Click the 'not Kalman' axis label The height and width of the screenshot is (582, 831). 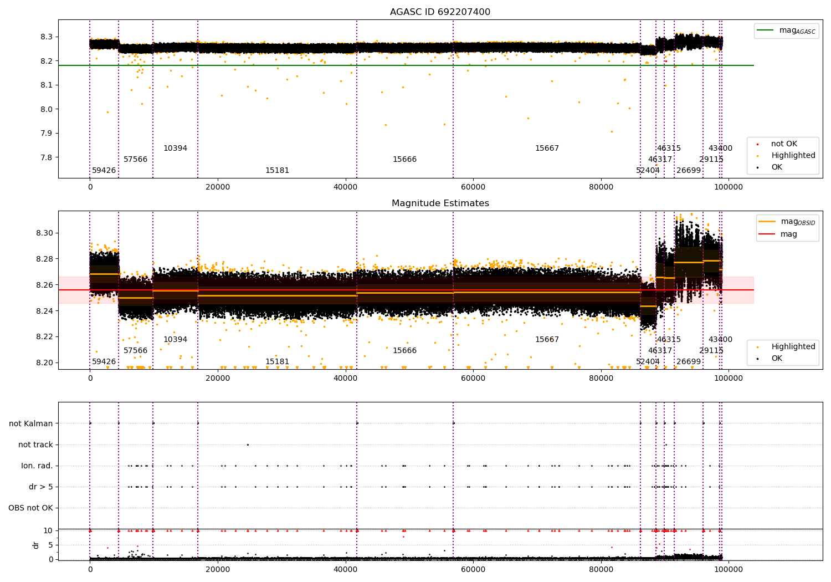pyautogui.click(x=31, y=424)
